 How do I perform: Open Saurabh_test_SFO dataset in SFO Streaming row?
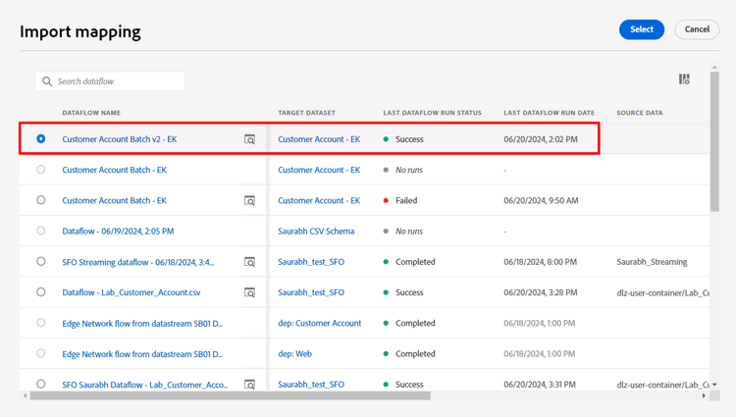coord(311,262)
